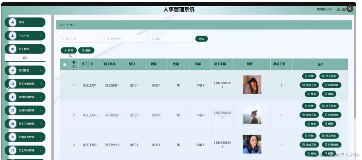Click the home icon beside 首页

pos(12,22)
